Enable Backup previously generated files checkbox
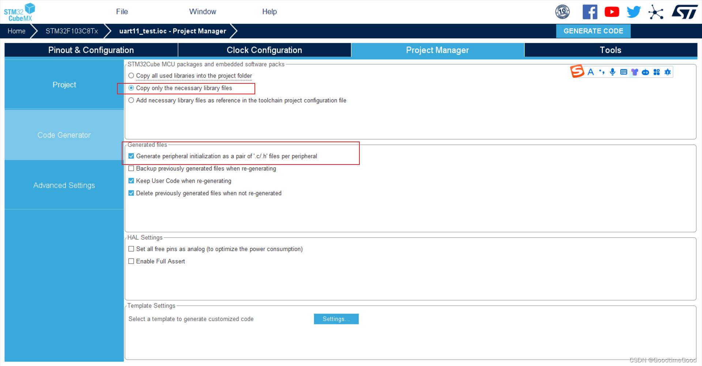The height and width of the screenshot is (366, 702). 131,169
